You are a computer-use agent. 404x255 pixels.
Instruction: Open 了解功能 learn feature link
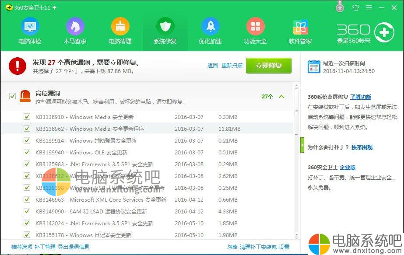361,97
